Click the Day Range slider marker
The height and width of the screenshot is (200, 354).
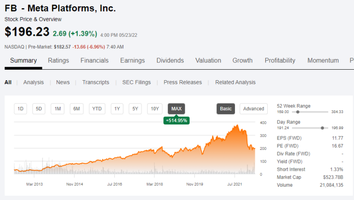click(x=323, y=128)
